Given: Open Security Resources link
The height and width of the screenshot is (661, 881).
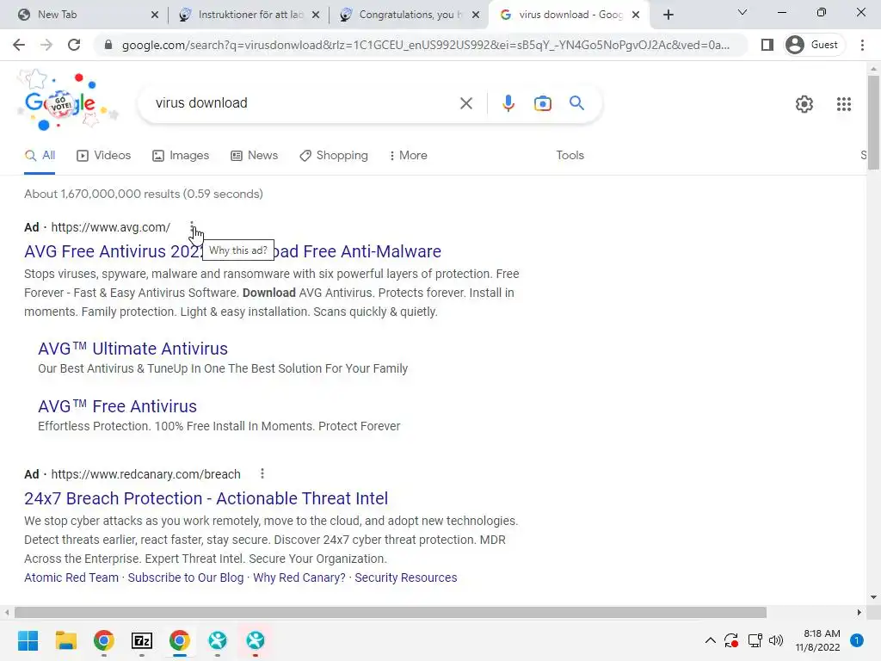Looking at the screenshot, I should (406, 578).
